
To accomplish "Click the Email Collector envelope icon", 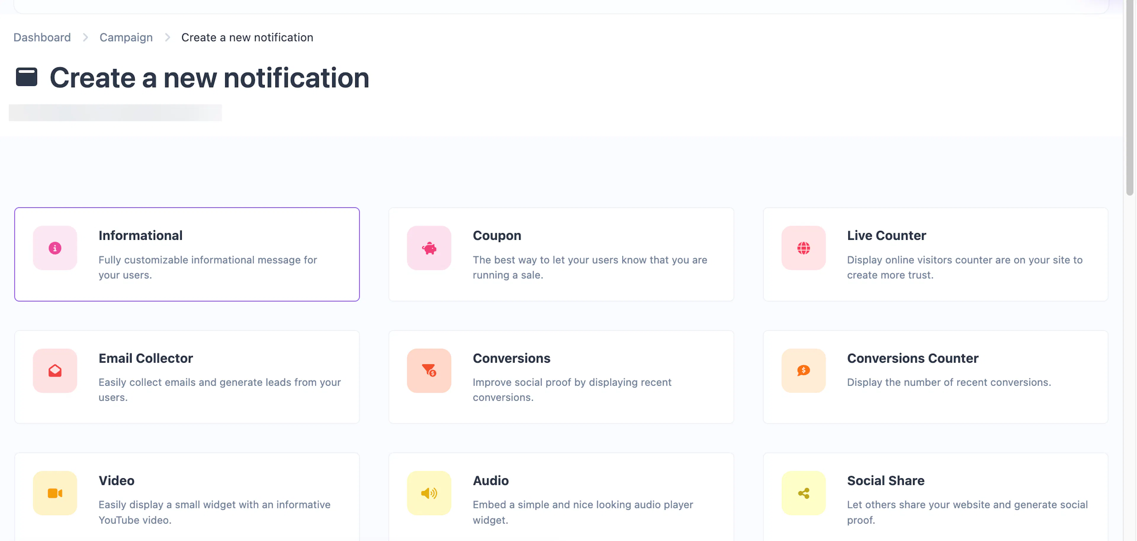I will (55, 370).
